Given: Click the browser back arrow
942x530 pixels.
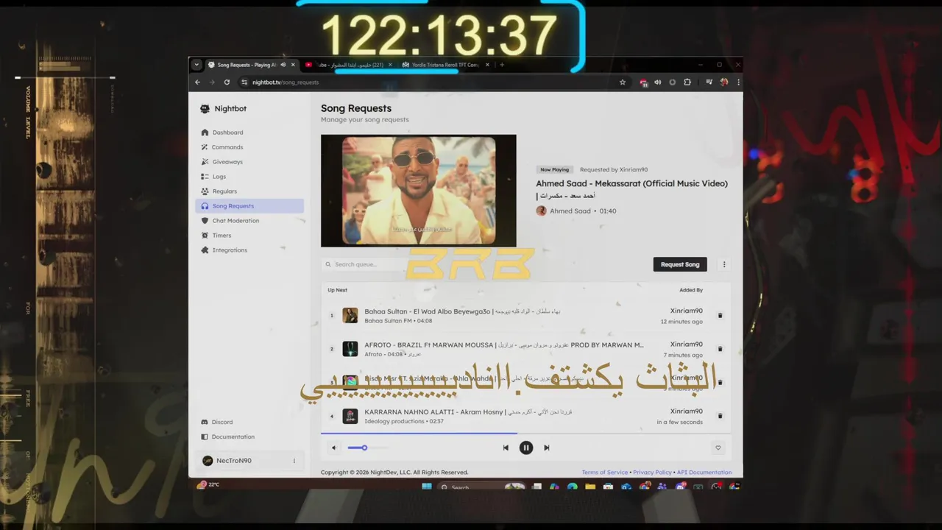Looking at the screenshot, I should pyautogui.click(x=197, y=82).
